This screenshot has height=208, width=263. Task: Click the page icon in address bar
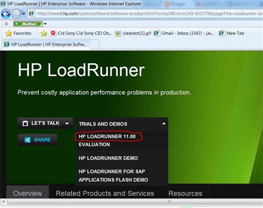32,13
